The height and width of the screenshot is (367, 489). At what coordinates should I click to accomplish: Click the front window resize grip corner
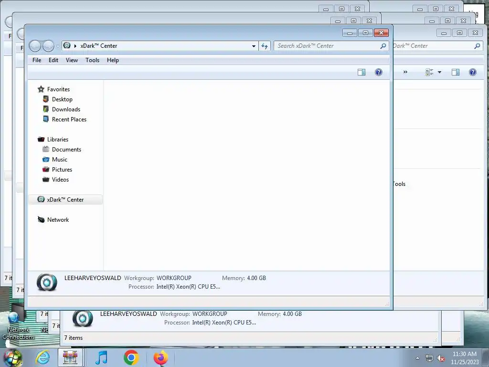[387, 304]
